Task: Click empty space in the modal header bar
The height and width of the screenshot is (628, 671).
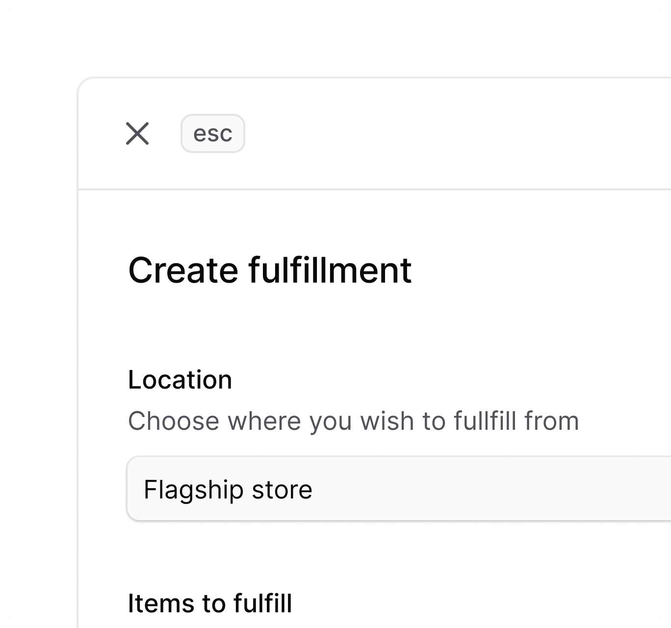Action: pyautogui.click(x=441, y=133)
